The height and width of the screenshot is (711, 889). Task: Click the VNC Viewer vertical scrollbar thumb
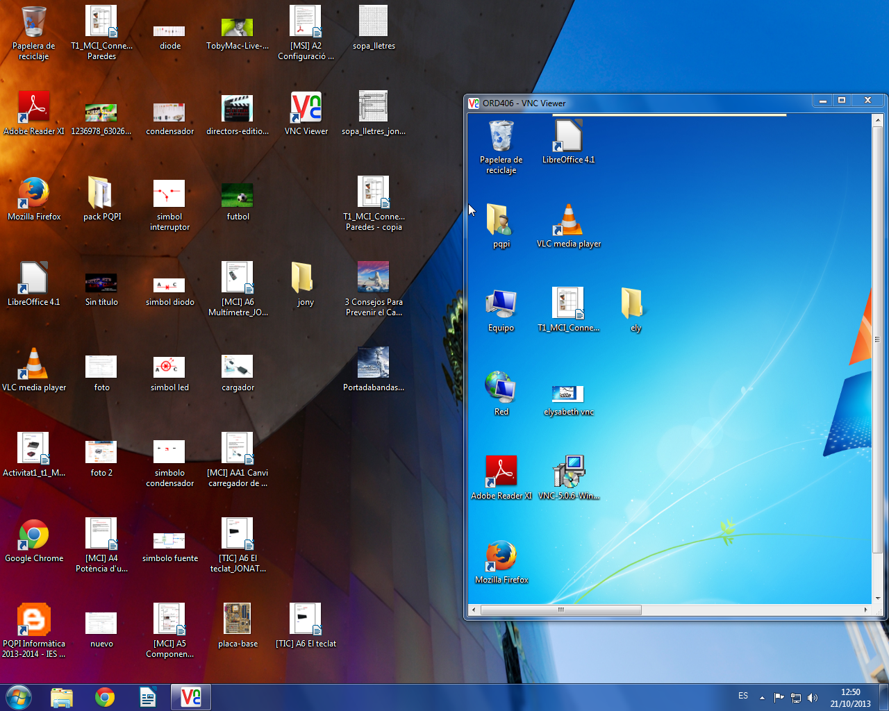pyautogui.click(x=877, y=340)
